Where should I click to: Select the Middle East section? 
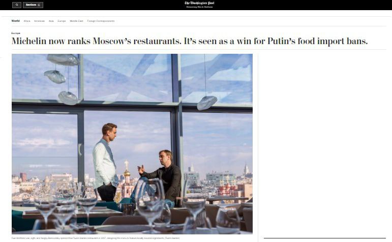76,21
